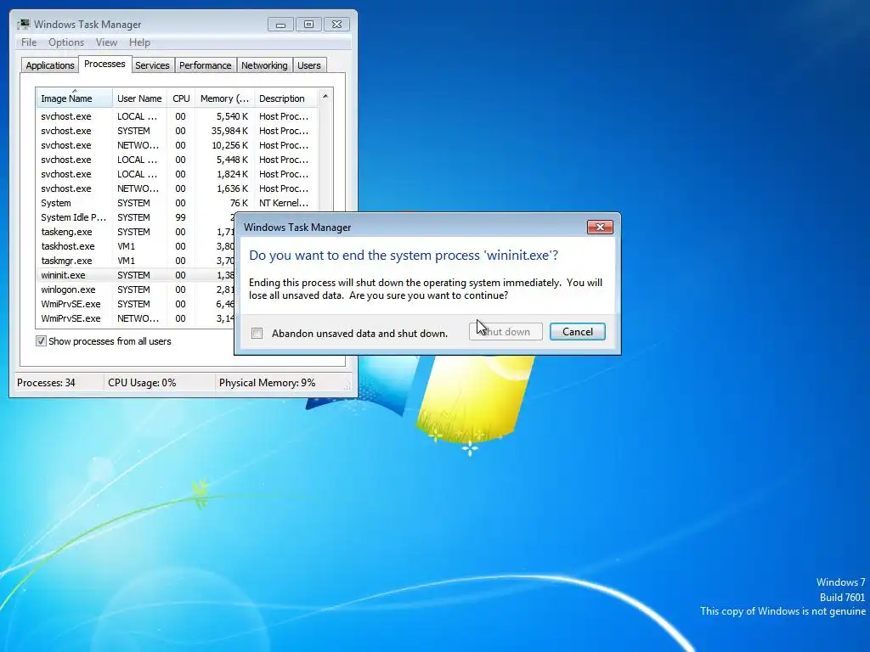Select svchost.exe using 5,540 K memory
Image resolution: width=870 pixels, height=652 pixels.
pos(177,116)
